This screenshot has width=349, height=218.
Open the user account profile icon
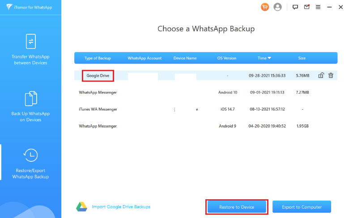(277, 7)
